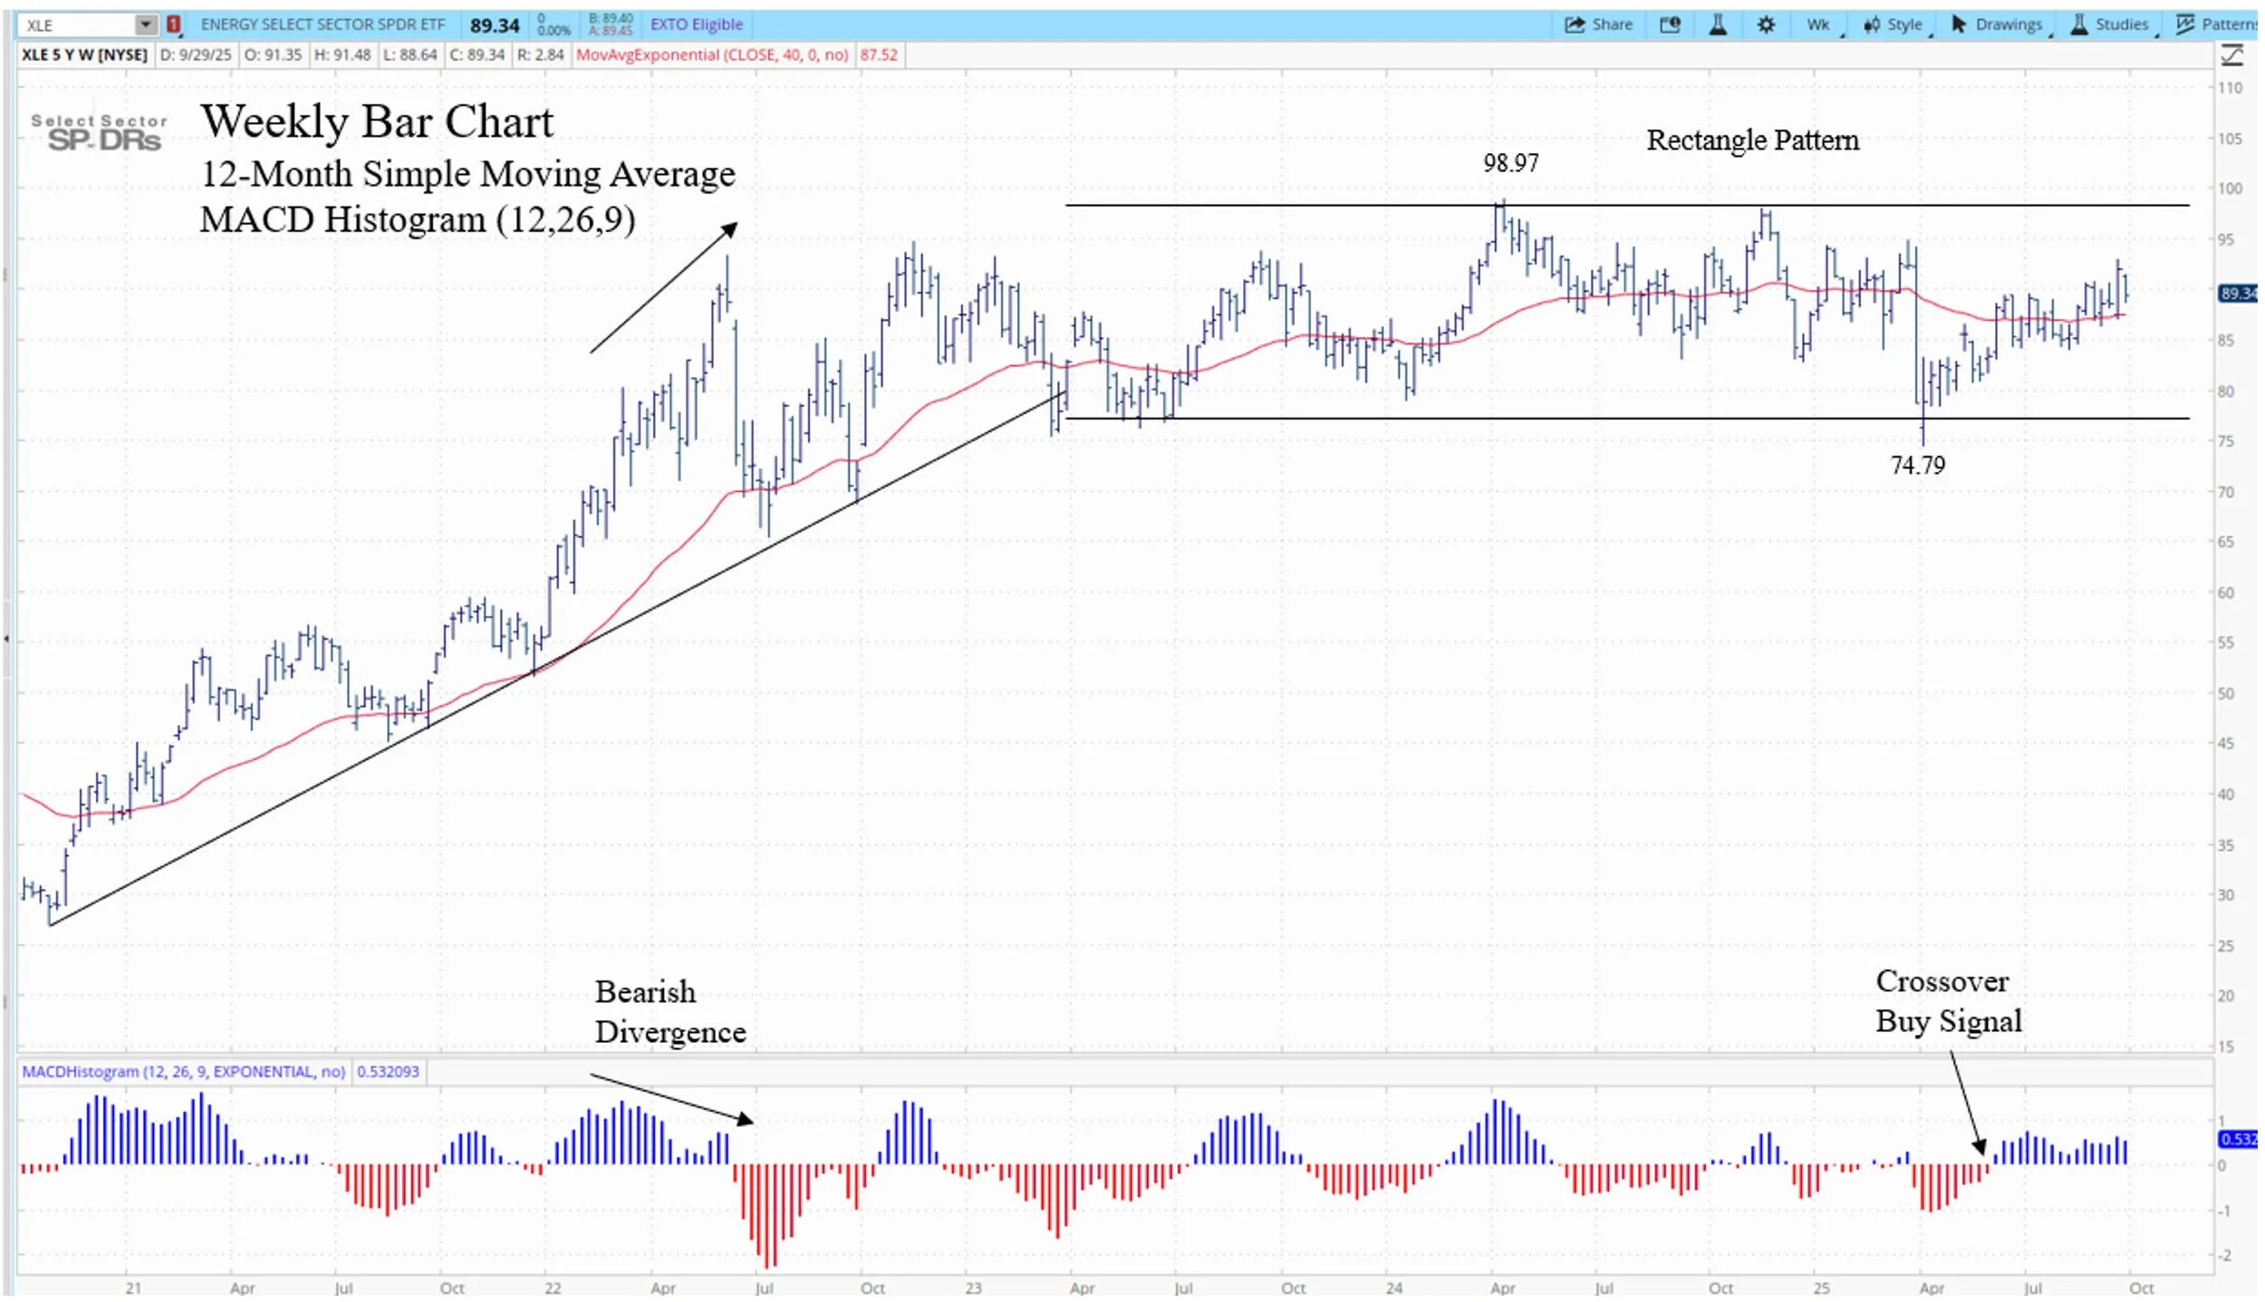2265x1302 pixels.
Task: Expand the Drawings tools dropdown
Action: 2008,24
